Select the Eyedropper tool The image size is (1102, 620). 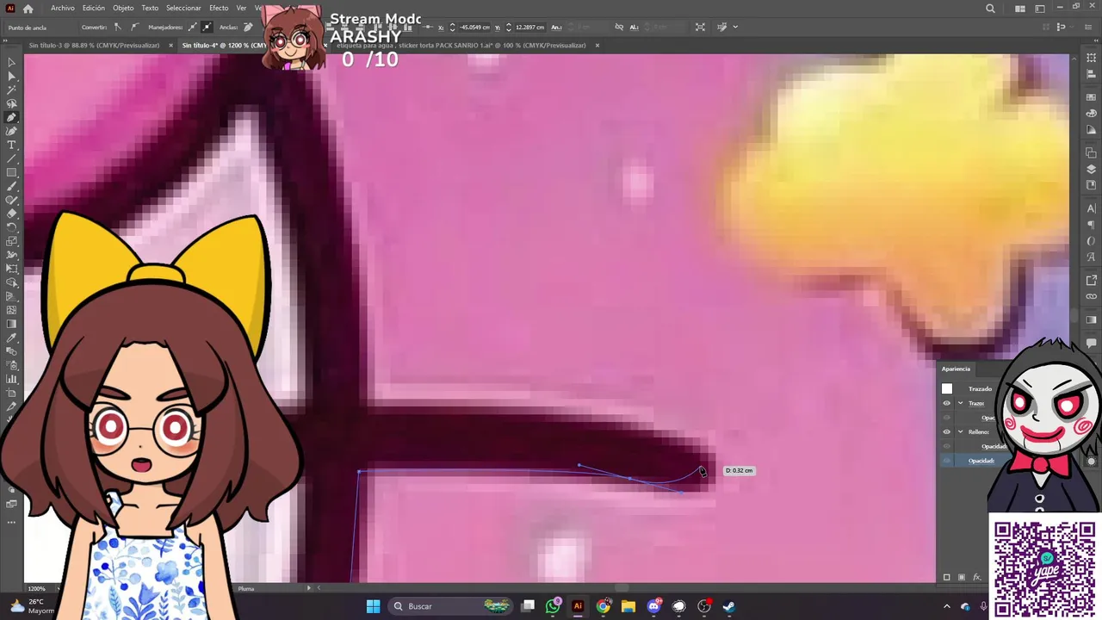pos(11,338)
